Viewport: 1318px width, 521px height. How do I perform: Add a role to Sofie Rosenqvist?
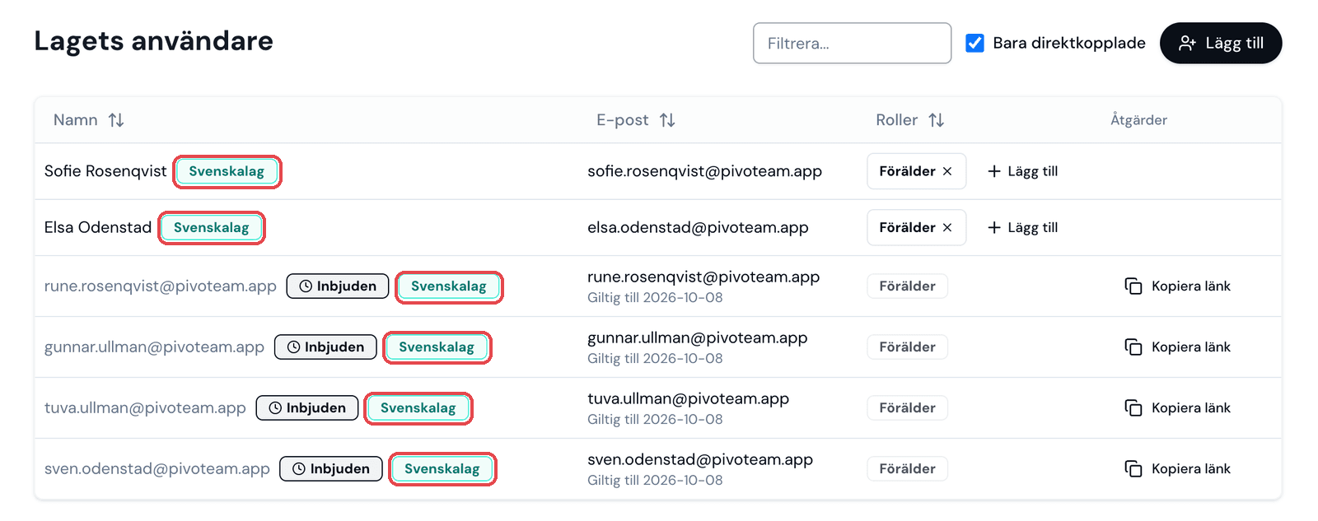1022,171
